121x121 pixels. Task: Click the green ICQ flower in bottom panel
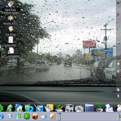pyautogui.click(x=27, y=116)
